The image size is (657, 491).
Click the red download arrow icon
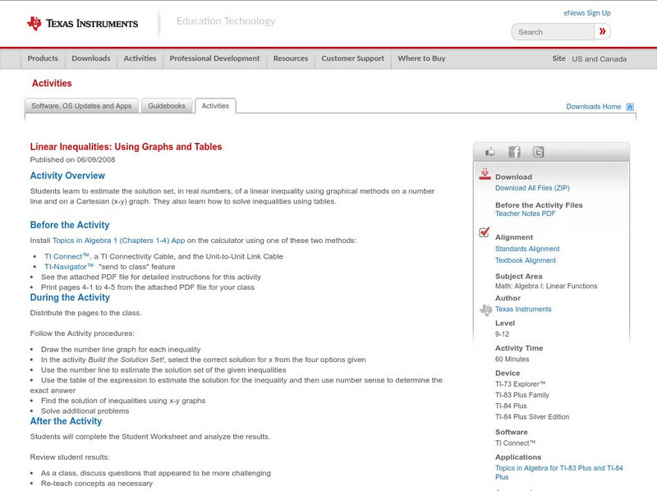485,174
